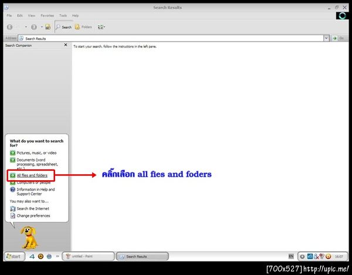Restore down the Search Results window
This screenshot has width=352, height=275.
tap(337, 8)
